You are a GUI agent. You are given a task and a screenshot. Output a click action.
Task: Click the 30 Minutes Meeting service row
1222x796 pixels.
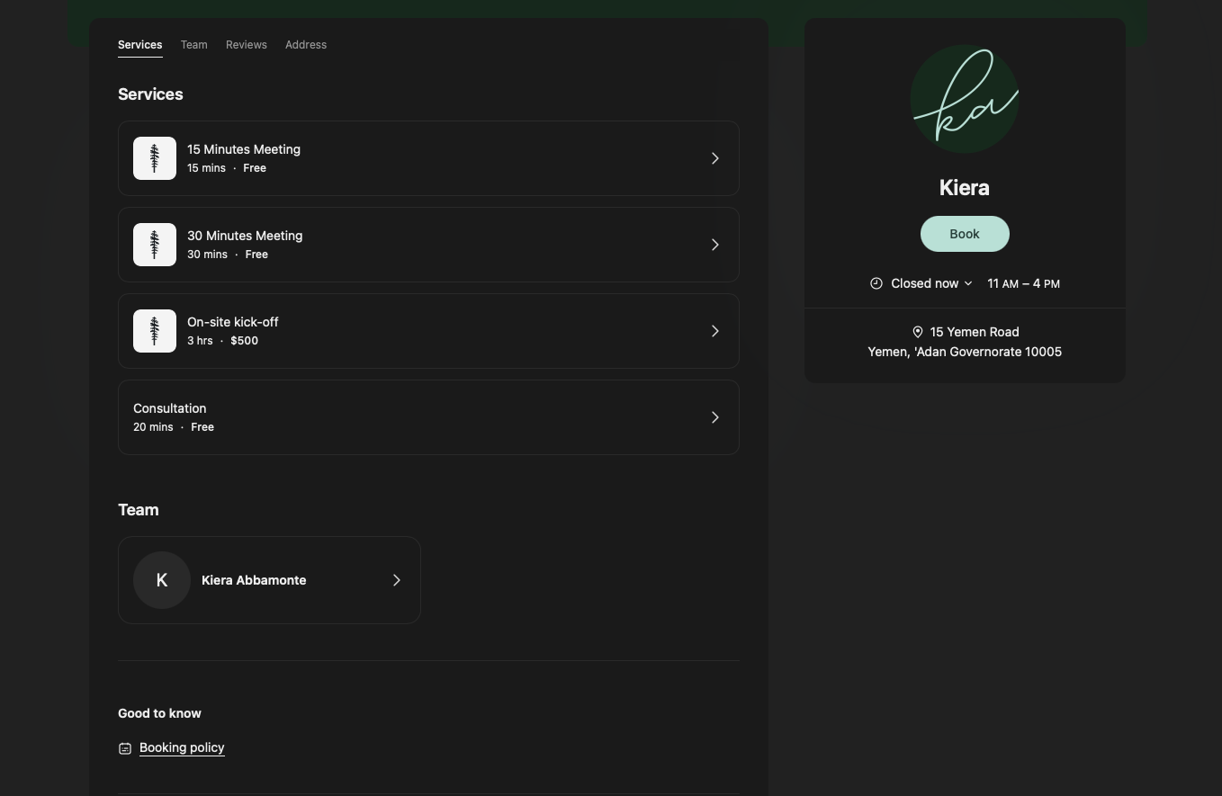[x=428, y=244]
